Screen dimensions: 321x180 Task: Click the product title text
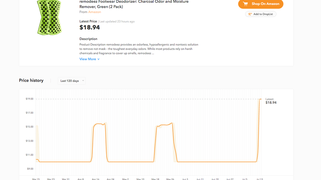click(134, 4)
